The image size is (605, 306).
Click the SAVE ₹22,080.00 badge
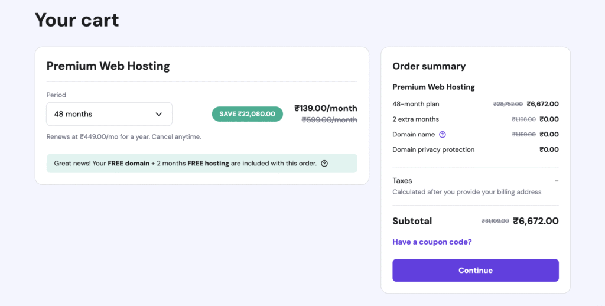pos(248,114)
